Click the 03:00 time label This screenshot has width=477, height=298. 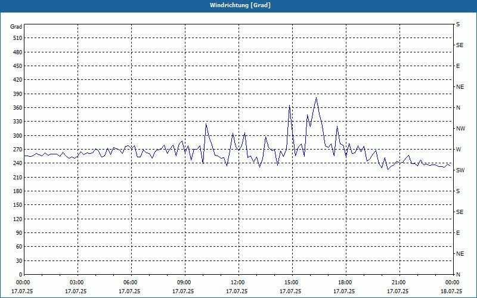point(76,283)
